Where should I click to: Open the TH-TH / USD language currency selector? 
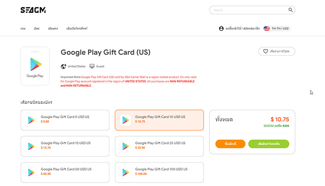[277, 28]
